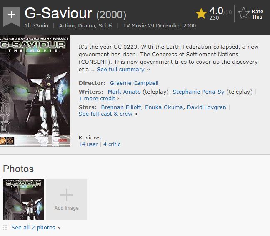The height and width of the screenshot is (236, 270).
Task: Open See full cast & crew
Action: (108, 114)
